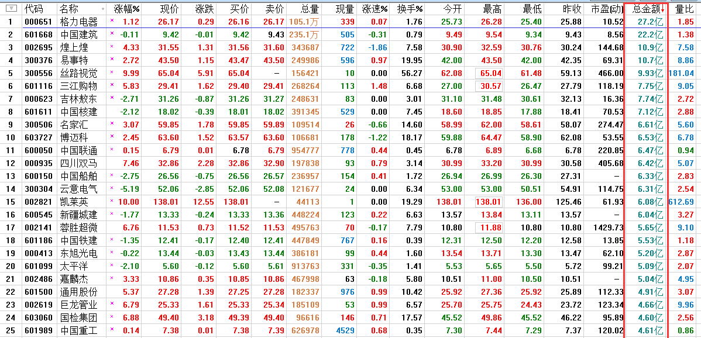The image size is (701, 338).
Task: Select the stock name 中国建筑
Action: coord(78,35)
